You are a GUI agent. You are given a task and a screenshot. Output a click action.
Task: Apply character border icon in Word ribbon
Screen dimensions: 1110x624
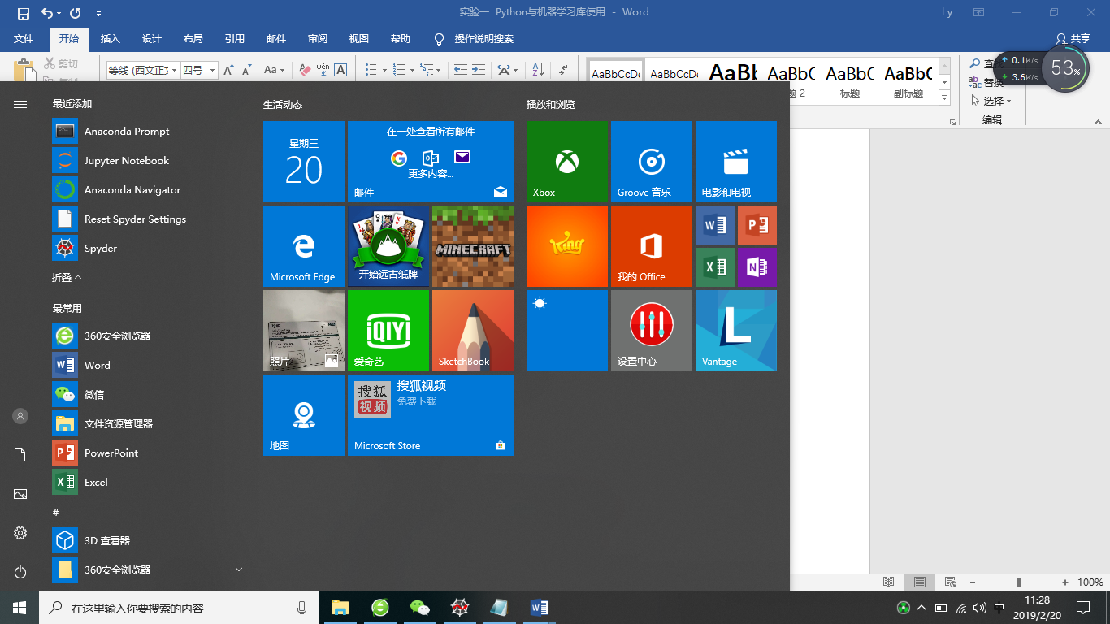[x=340, y=71]
